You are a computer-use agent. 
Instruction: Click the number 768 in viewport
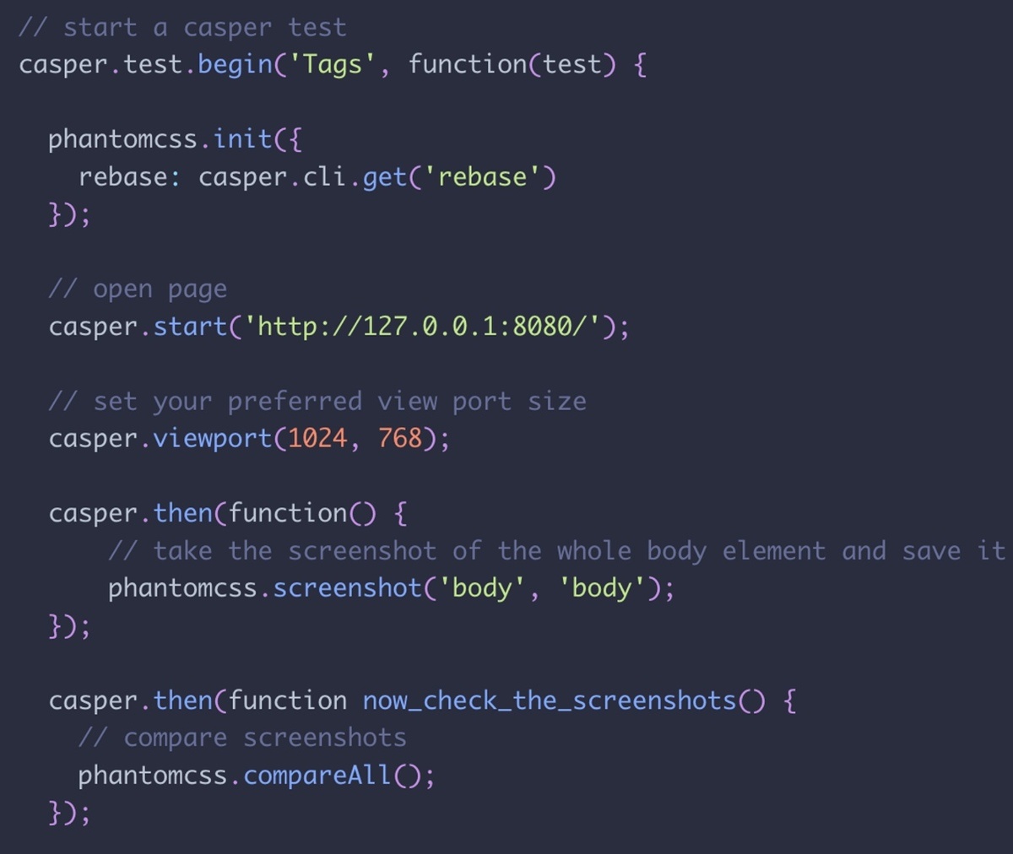click(x=400, y=439)
